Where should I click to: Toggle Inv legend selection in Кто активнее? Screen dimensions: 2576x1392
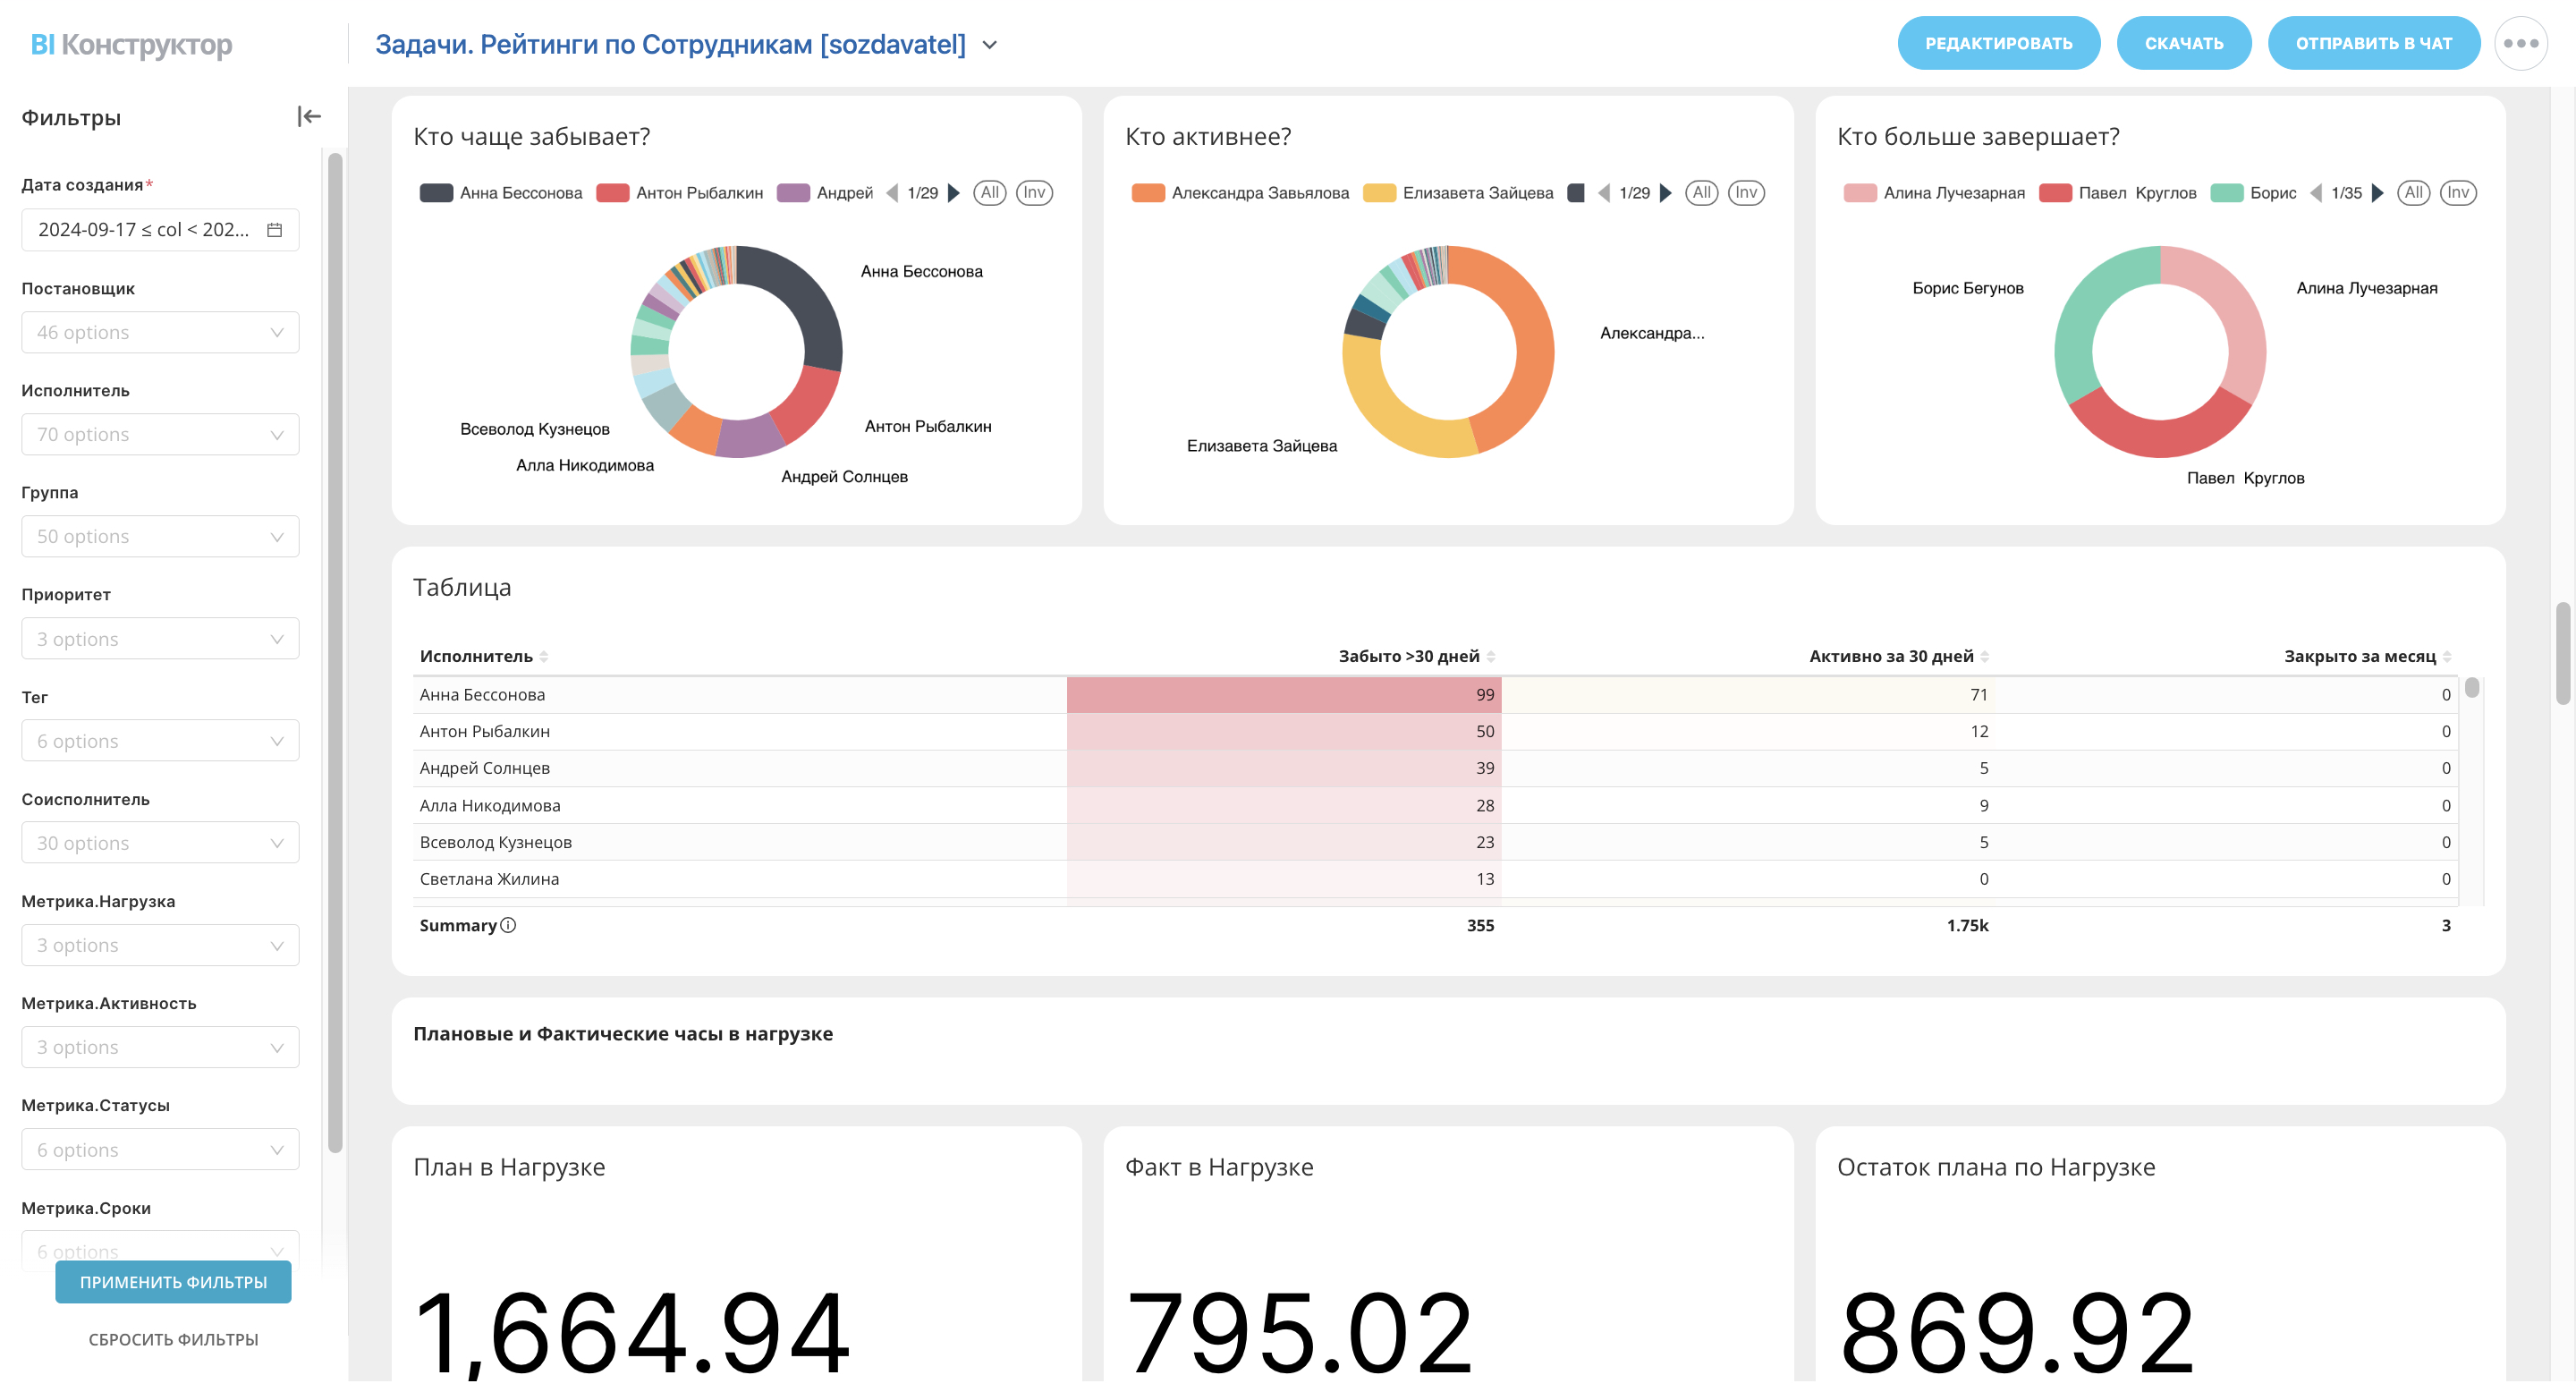click(1746, 193)
